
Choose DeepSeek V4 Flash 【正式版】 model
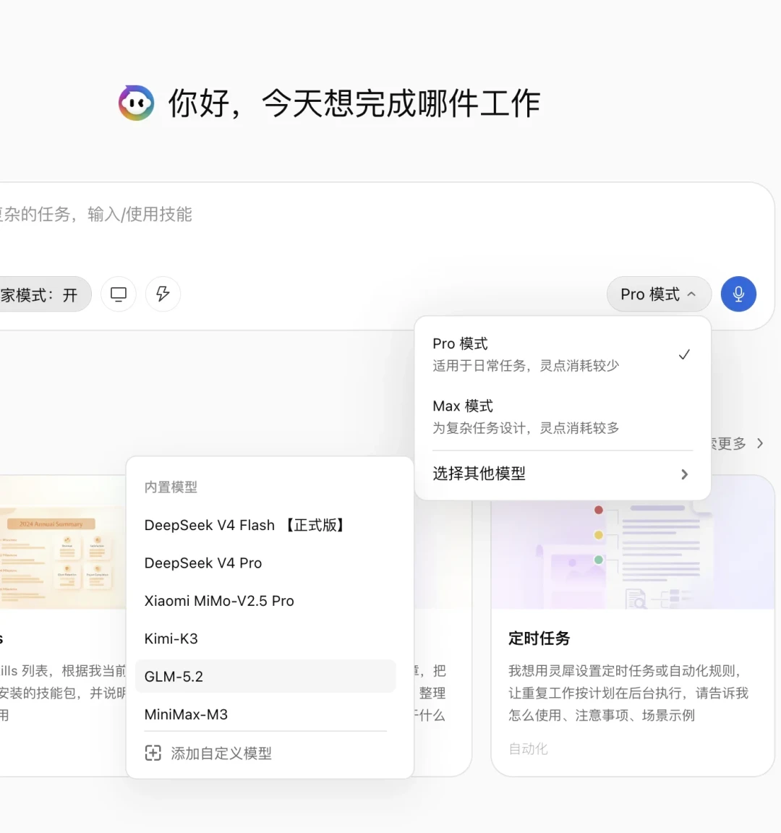tap(265, 525)
